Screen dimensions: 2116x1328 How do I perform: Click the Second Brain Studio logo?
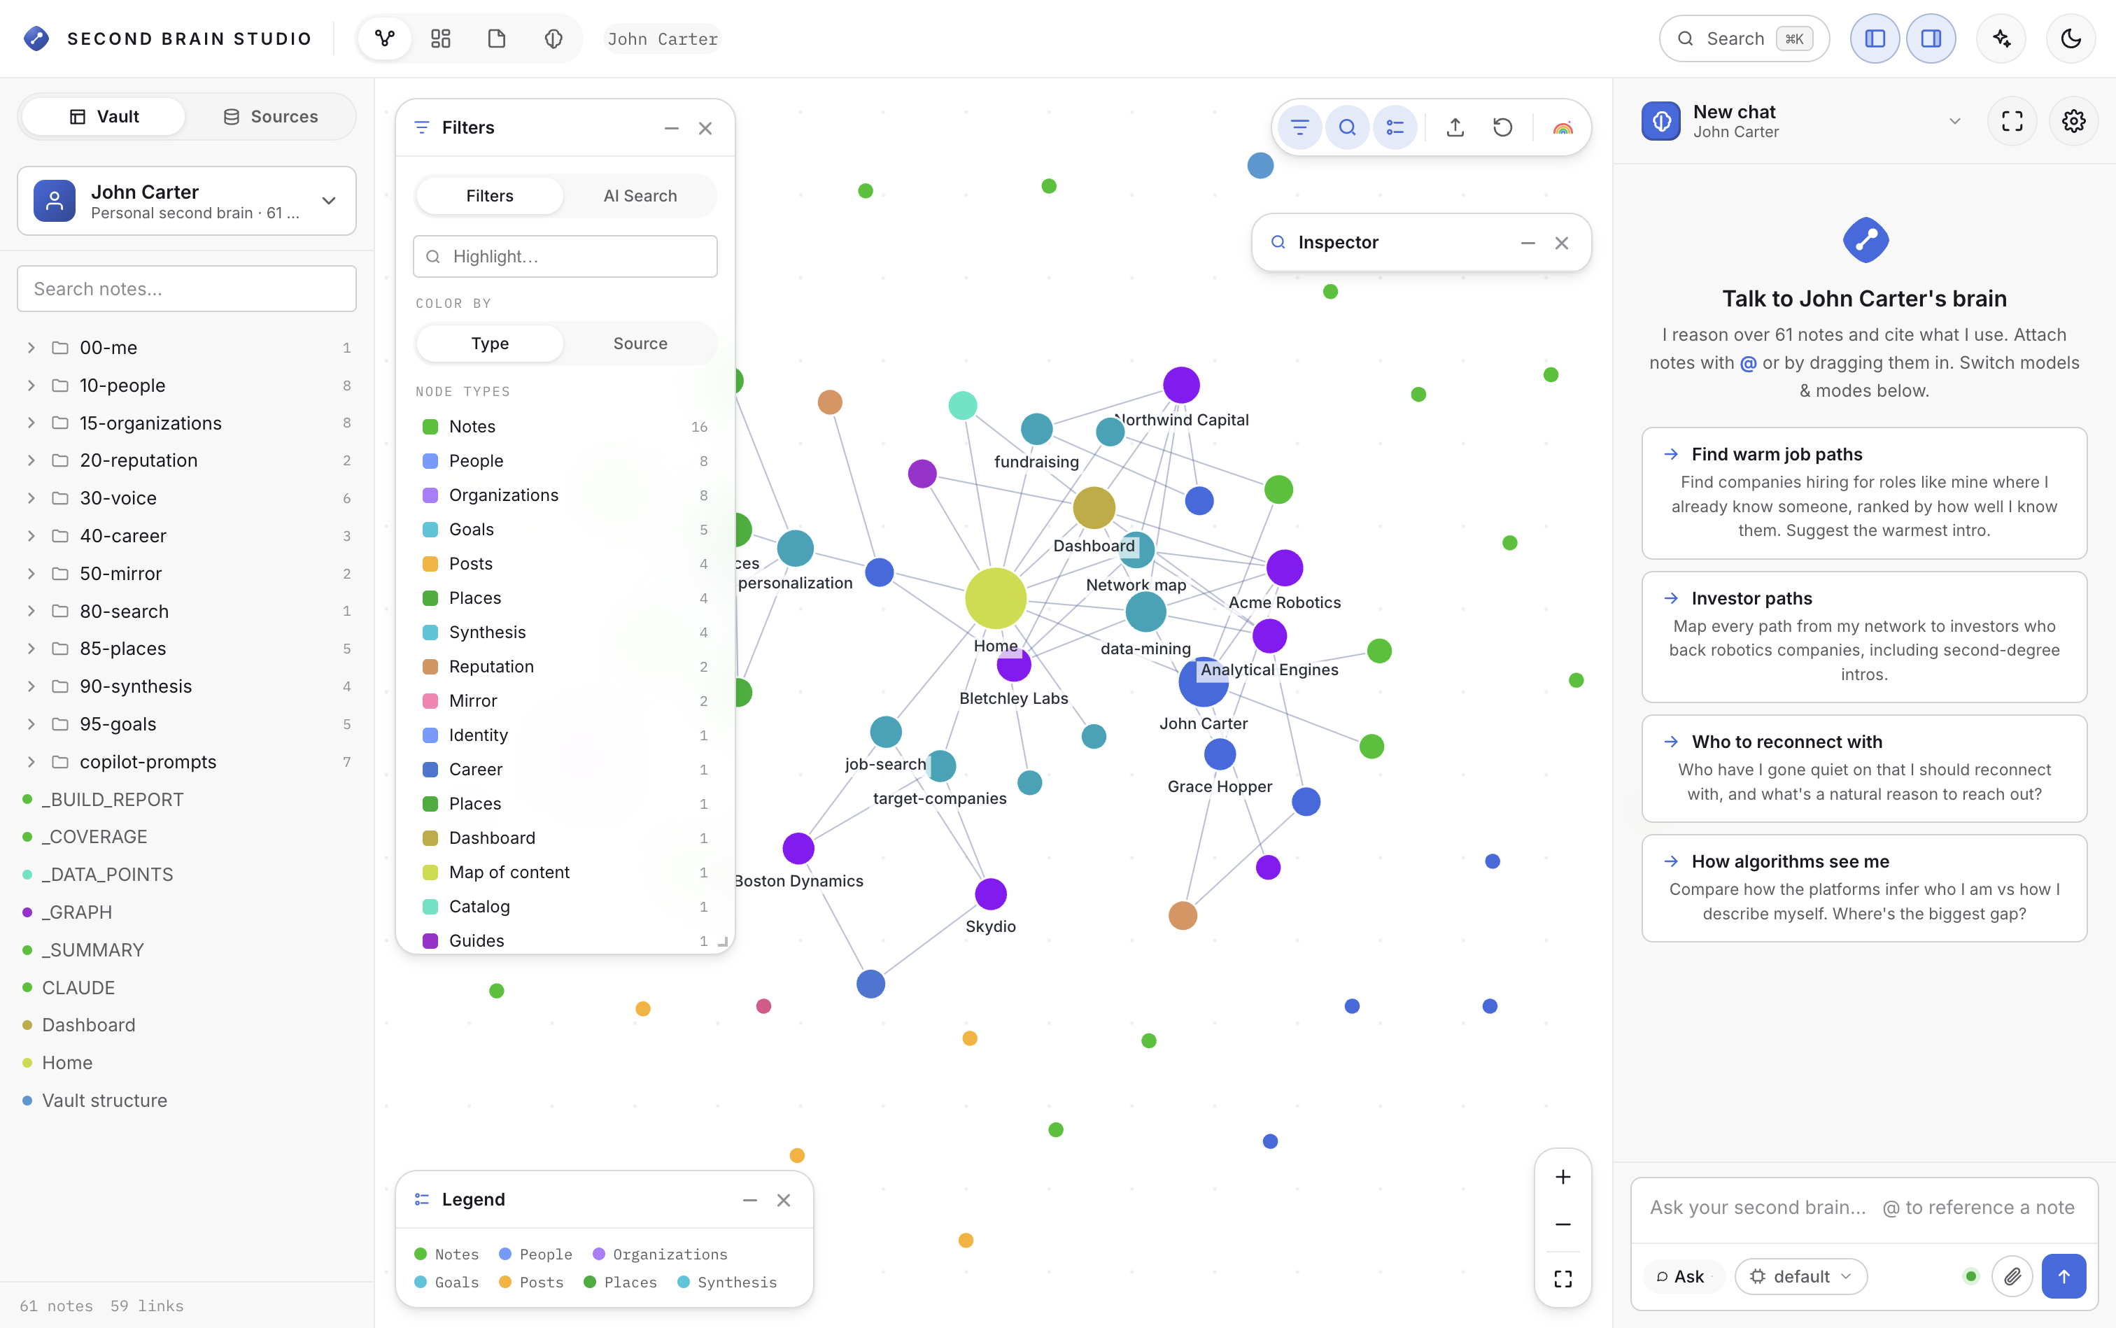pyautogui.click(x=37, y=38)
